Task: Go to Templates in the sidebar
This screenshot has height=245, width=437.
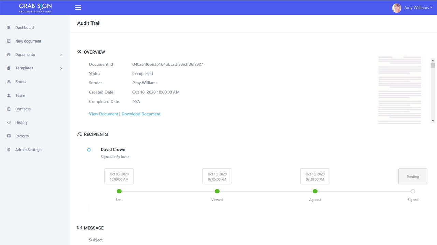Action: coord(24,68)
